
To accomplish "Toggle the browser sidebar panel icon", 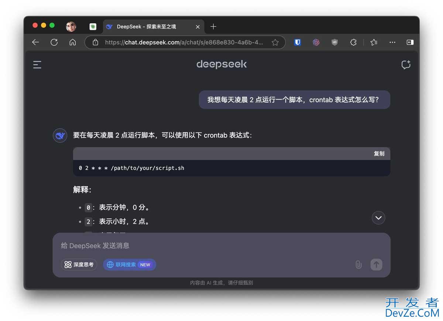I will (x=410, y=42).
